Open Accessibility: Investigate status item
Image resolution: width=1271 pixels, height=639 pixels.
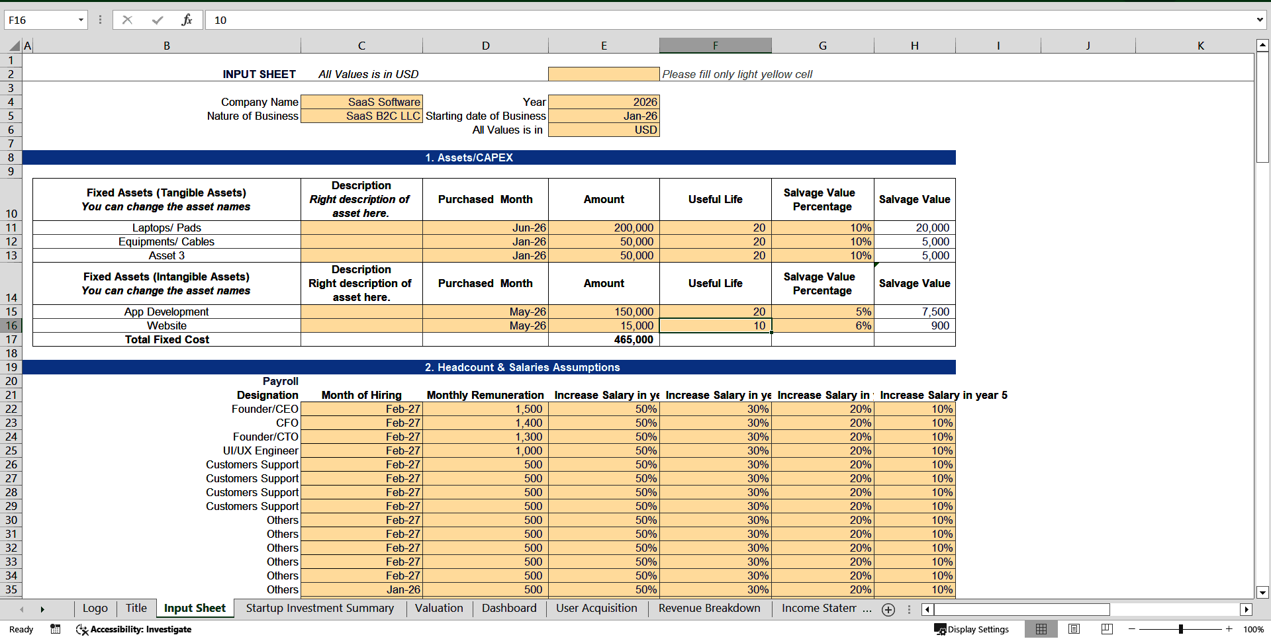[x=134, y=630]
